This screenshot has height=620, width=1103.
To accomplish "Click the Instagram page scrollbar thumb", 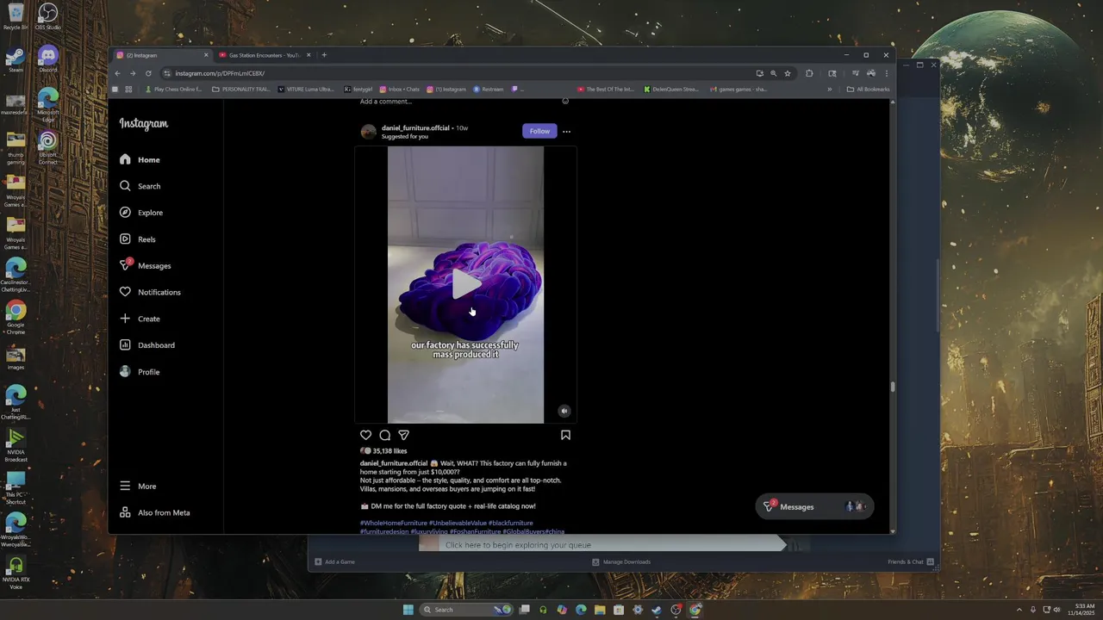I will pos(893,387).
